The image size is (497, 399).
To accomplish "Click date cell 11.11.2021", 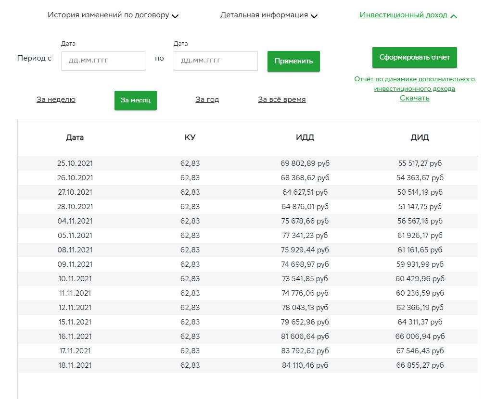I will (75, 293).
